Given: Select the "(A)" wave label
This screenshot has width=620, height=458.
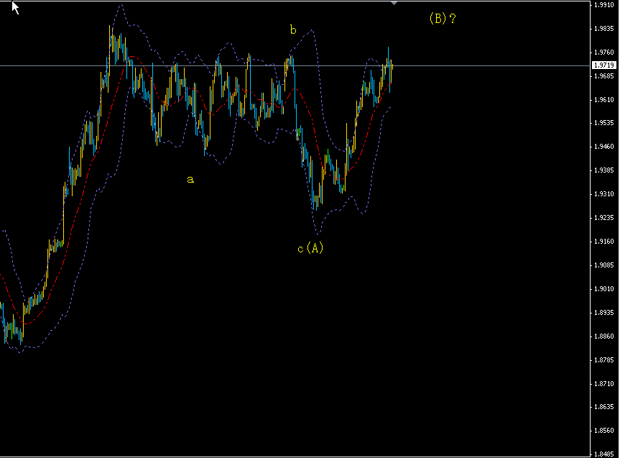Looking at the screenshot, I should click(315, 248).
